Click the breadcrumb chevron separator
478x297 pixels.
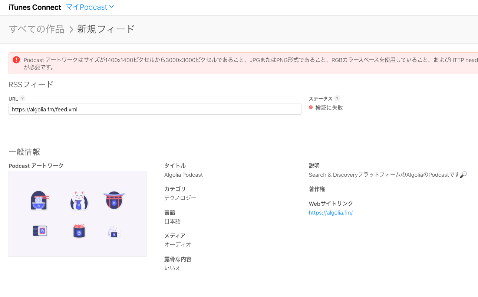click(x=71, y=30)
